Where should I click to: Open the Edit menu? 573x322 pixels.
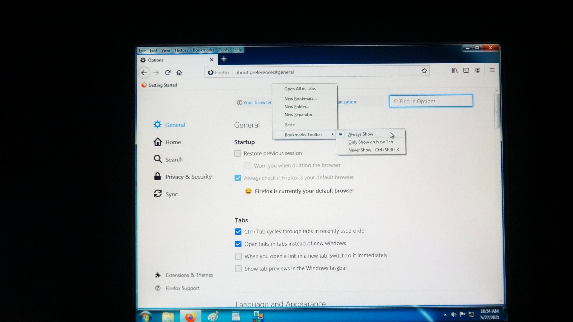click(153, 50)
